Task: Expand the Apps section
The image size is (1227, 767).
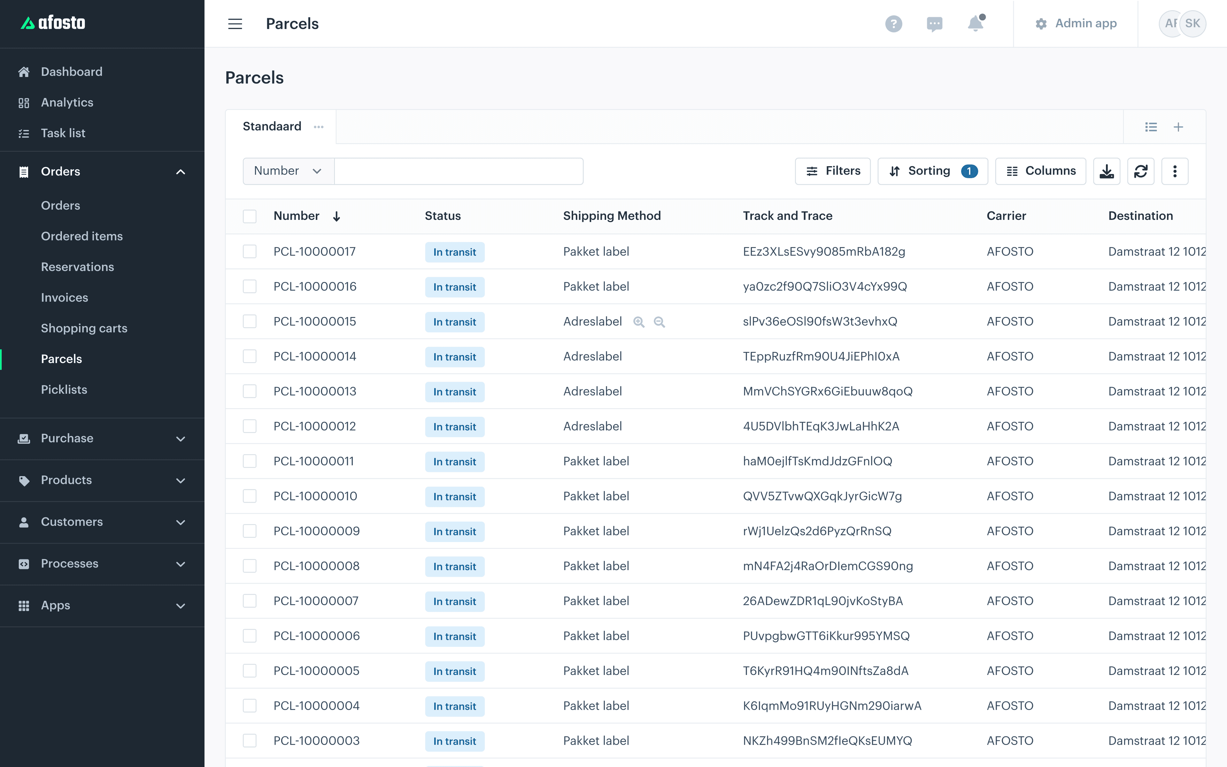Action: 181,606
